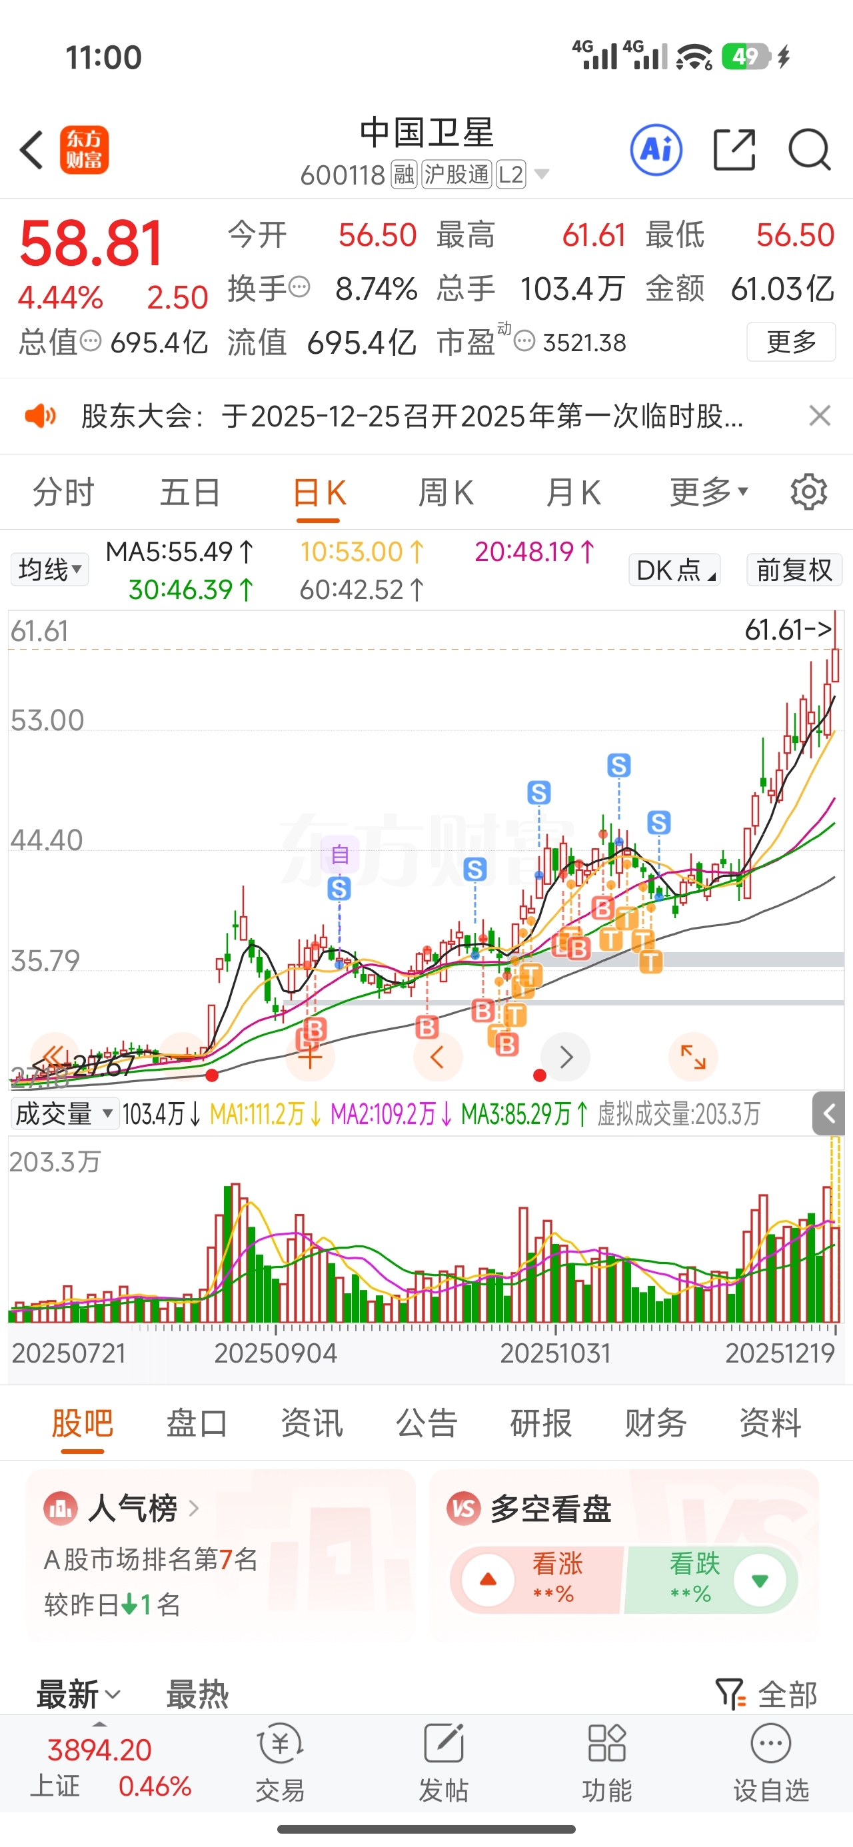
Task: Open the search magnifier icon
Action: point(810,150)
